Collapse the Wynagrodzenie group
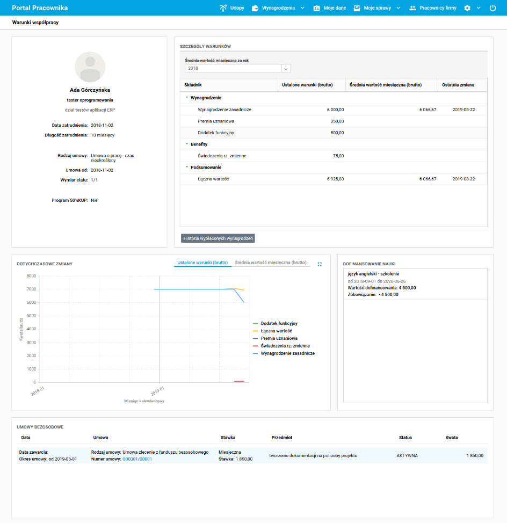The width and height of the screenshot is (507, 523). tap(187, 97)
